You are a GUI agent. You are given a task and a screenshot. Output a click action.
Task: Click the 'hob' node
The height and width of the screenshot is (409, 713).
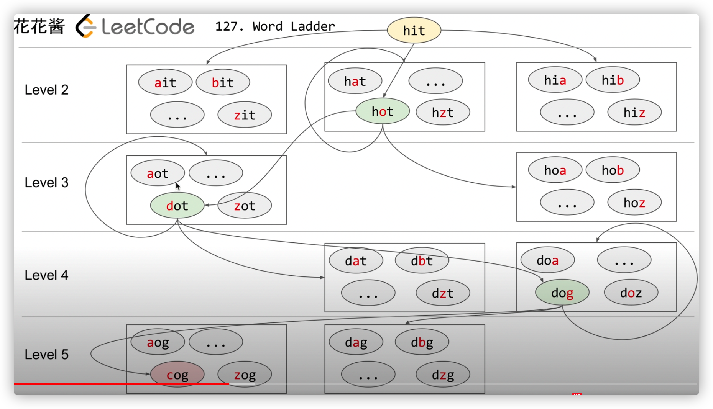click(x=613, y=170)
